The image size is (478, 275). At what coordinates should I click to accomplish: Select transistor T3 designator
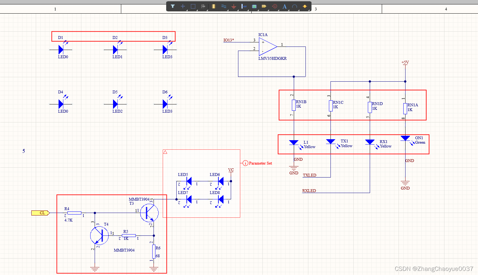(x=131, y=203)
